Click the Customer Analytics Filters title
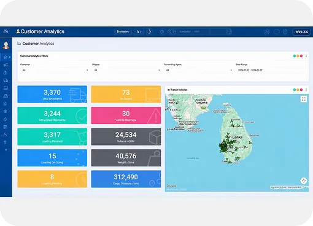The image size is (313, 226). point(34,56)
